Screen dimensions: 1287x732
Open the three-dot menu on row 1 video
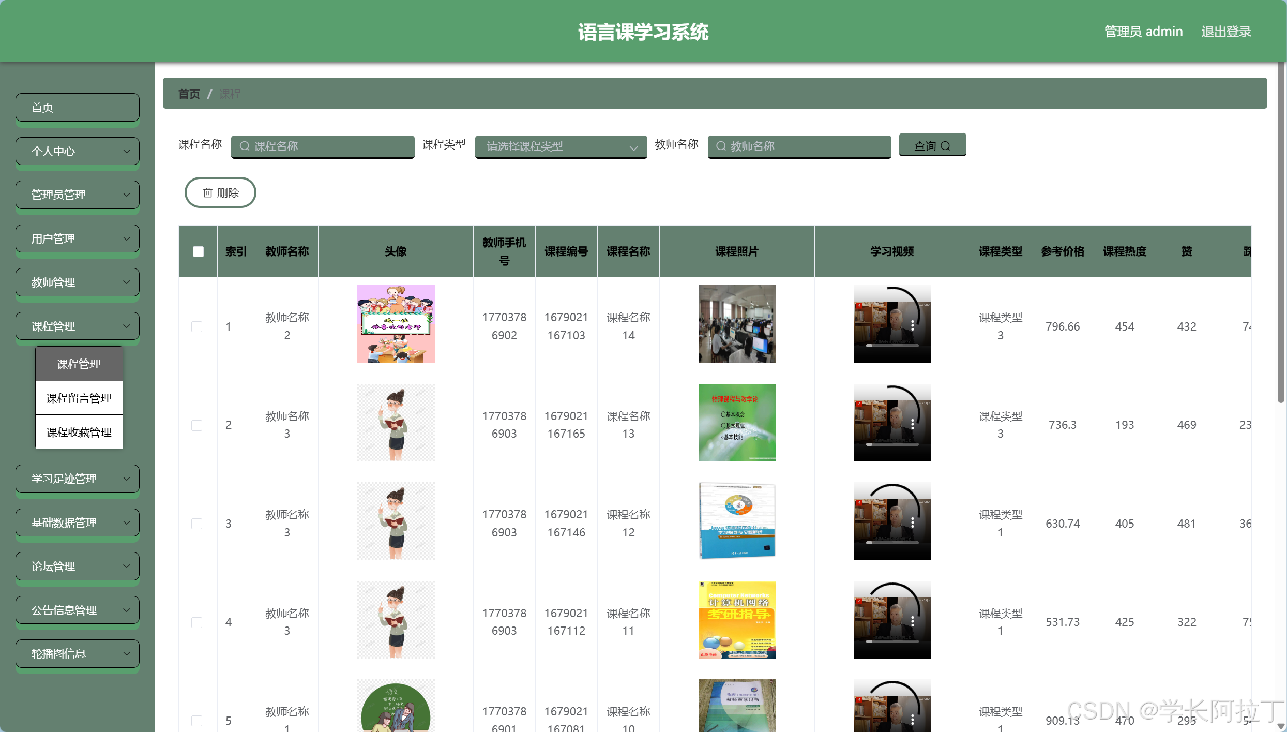[913, 325]
